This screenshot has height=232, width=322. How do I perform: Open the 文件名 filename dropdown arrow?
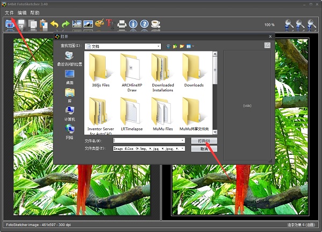182,141
